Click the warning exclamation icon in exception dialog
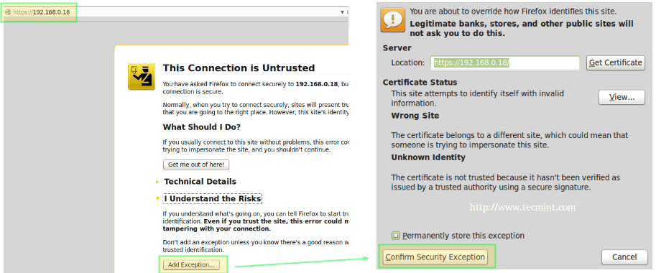The height and width of the screenshot is (273, 656). tap(392, 20)
